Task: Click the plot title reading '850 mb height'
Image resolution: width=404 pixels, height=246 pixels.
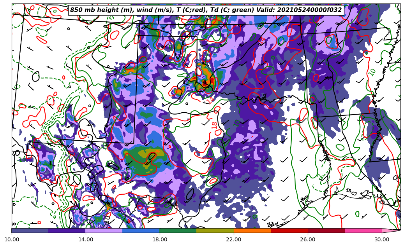Action: point(206,10)
